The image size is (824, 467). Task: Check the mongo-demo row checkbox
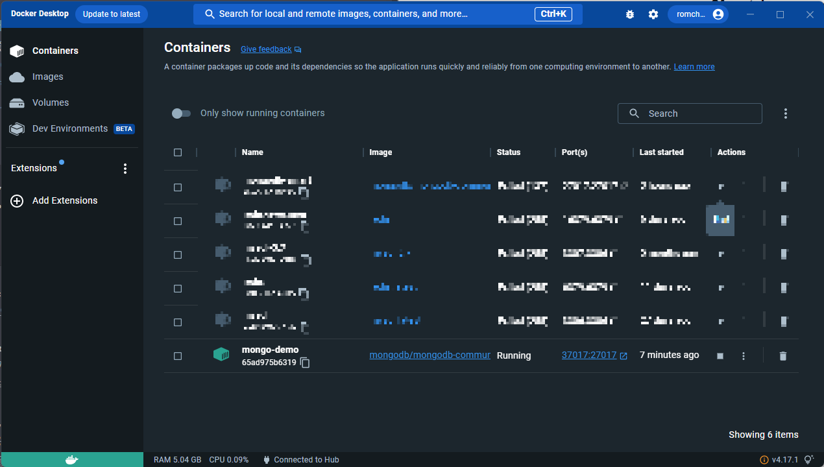[178, 356]
